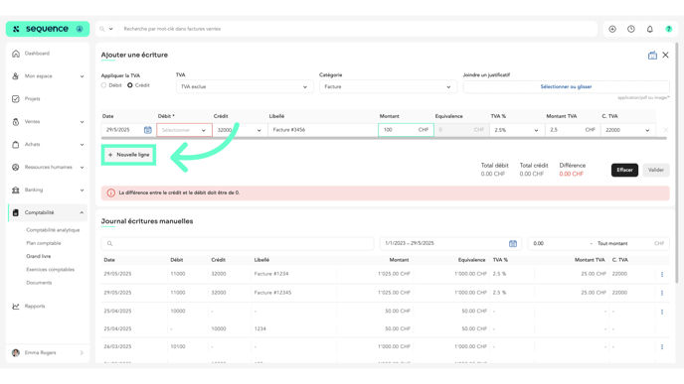Open Plan comptable
This screenshot has height=384, width=684.
pyautogui.click(x=44, y=243)
